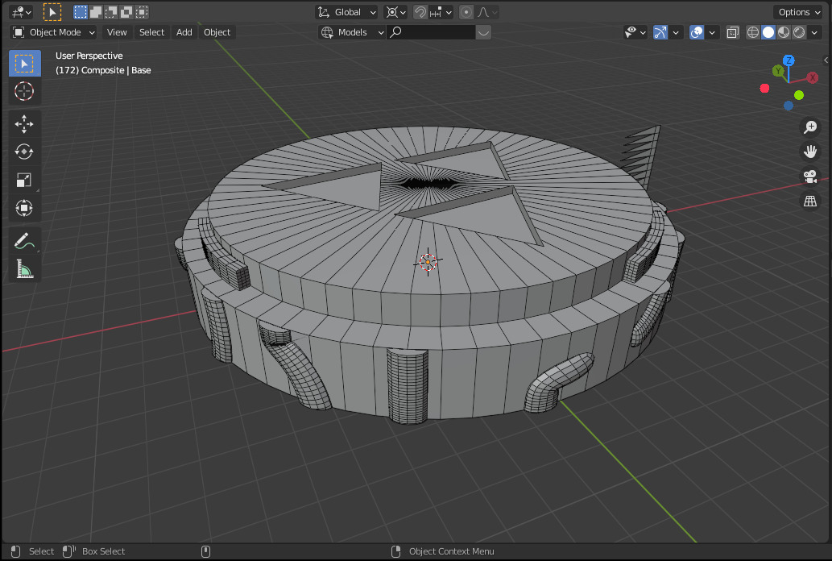Open the dropdown button right of search field
This screenshot has height=561, width=832.
tap(483, 32)
